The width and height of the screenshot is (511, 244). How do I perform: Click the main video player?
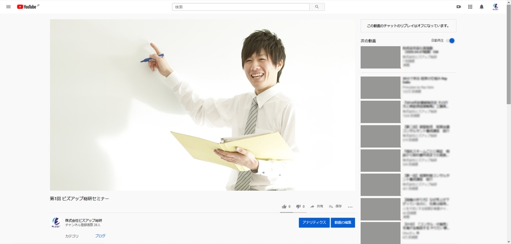(x=202, y=105)
